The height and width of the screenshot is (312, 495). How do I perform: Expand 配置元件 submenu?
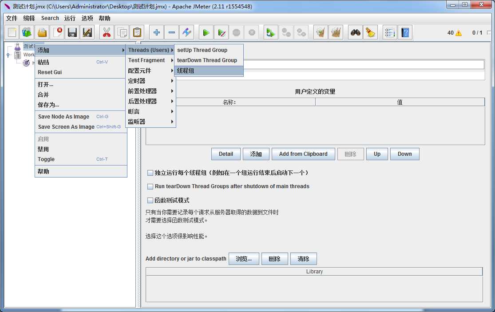150,71
